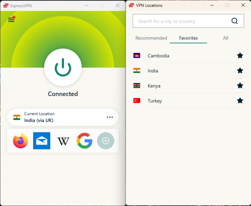Minimize the VPN Locations window
Viewport: 251px width, 206px height.
click(212, 5)
